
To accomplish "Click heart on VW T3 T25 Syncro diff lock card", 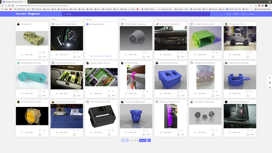I will [109, 130].
